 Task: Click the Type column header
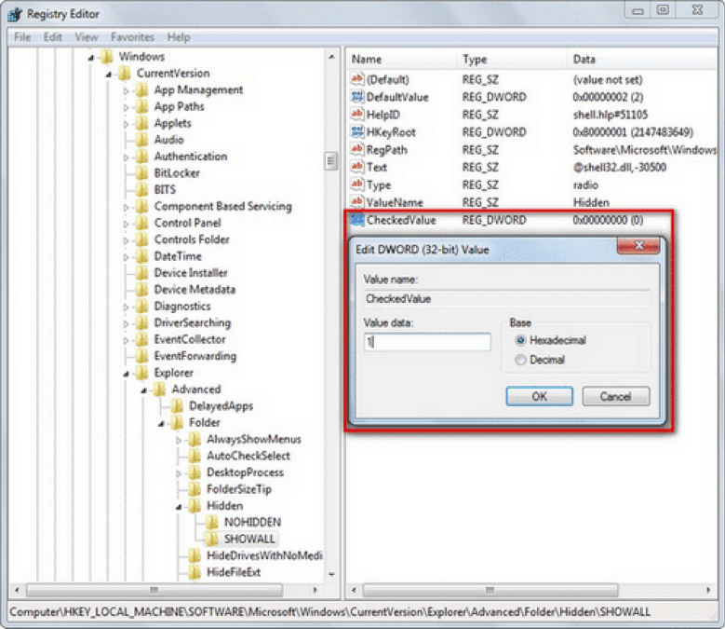[475, 60]
